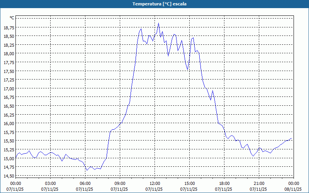Click the 15:00 time marker
The image size is (309, 193).
(190, 183)
